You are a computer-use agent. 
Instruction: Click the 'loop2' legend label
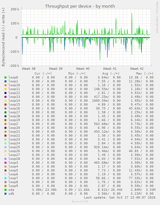13,124
